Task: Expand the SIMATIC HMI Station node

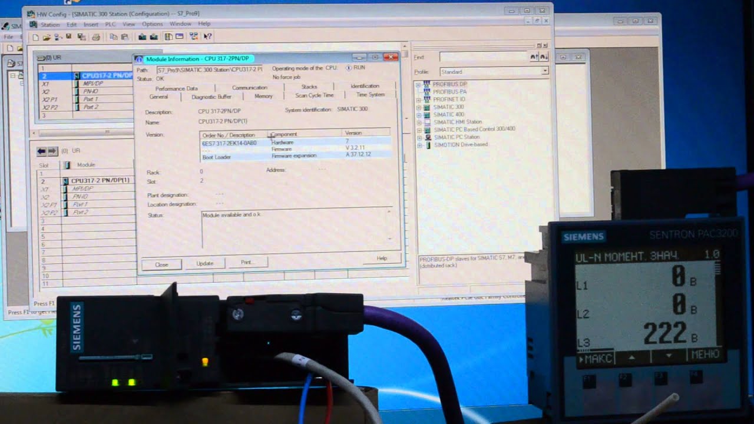Action: [x=419, y=122]
